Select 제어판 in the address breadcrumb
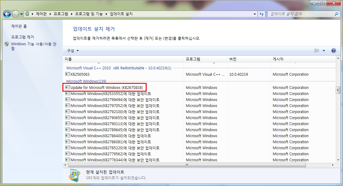The width and height of the screenshot is (343, 186). tap(41, 14)
